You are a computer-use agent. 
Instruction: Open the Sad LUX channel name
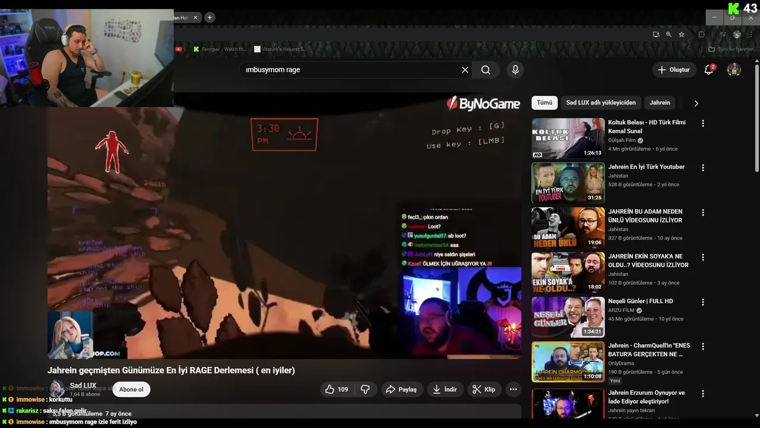coord(83,386)
